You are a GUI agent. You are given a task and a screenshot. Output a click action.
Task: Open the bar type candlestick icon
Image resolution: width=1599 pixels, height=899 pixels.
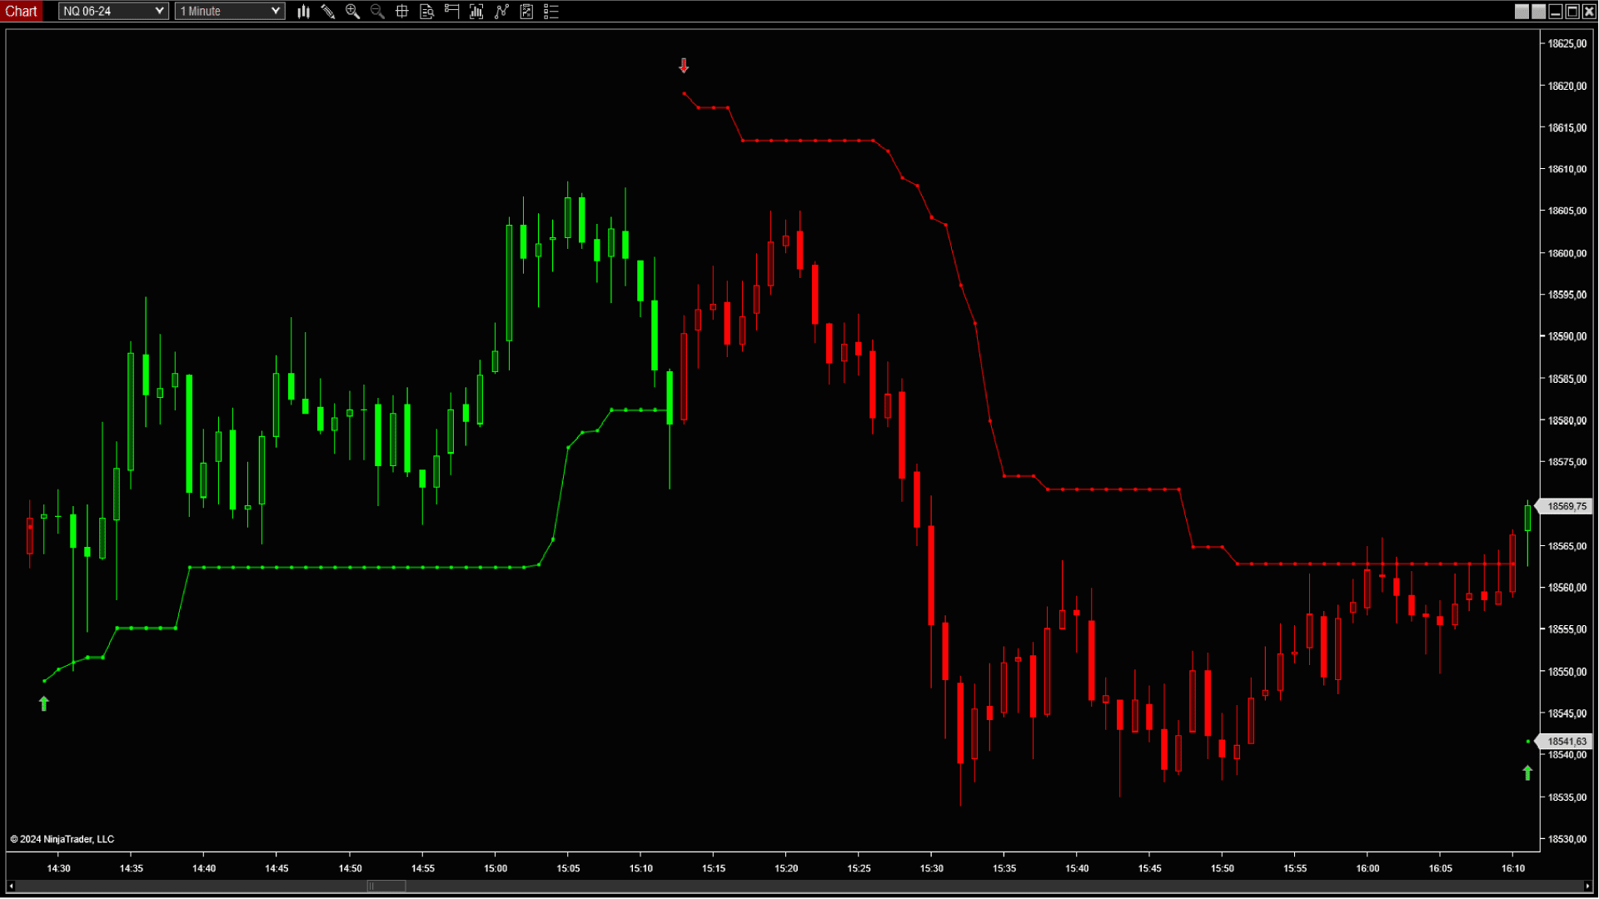[303, 12]
